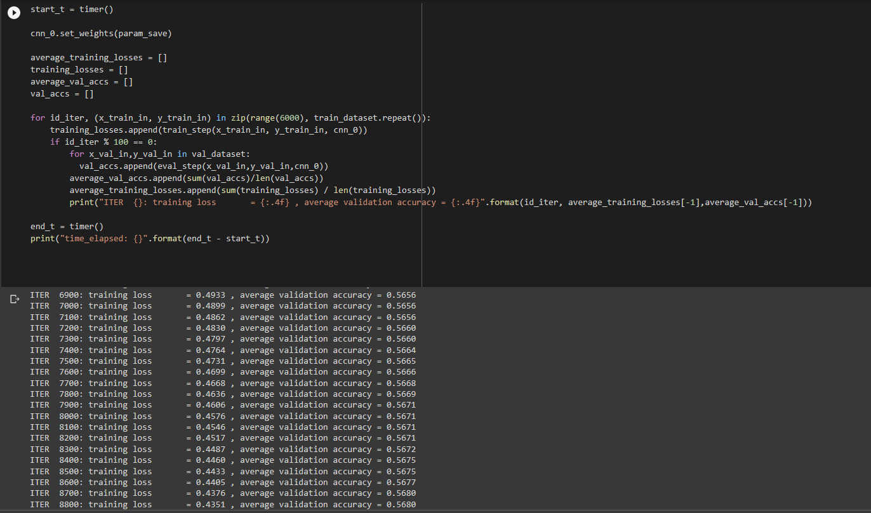Click the ITER 8000 output line

click(x=222, y=416)
